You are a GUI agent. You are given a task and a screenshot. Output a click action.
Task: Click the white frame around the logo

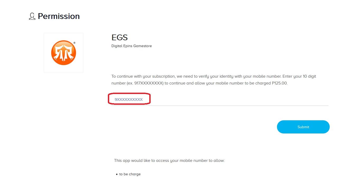click(x=64, y=53)
